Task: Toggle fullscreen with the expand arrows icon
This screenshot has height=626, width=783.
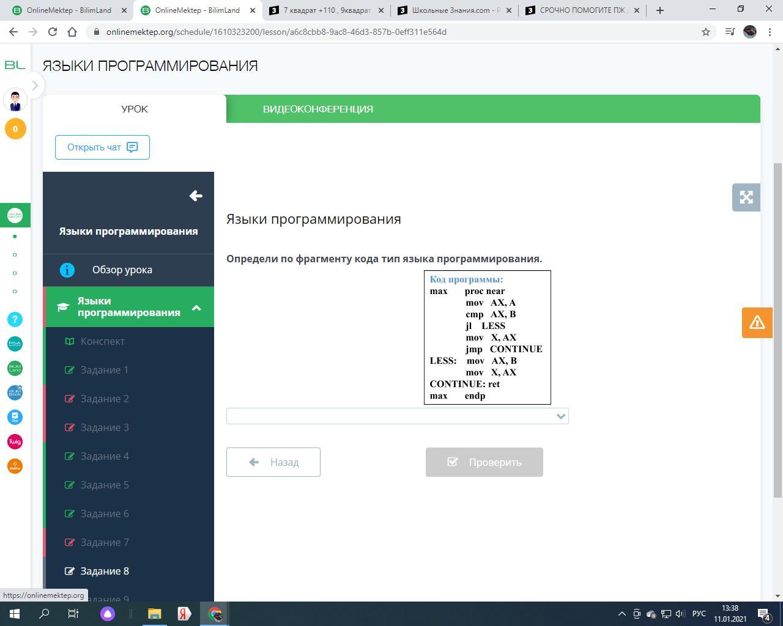Action: click(x=746, y=197)
